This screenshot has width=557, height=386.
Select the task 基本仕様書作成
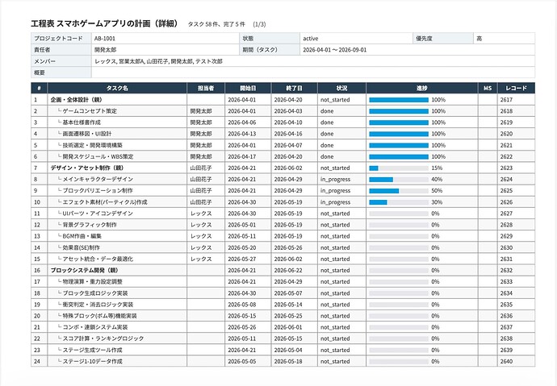[82, 122]
